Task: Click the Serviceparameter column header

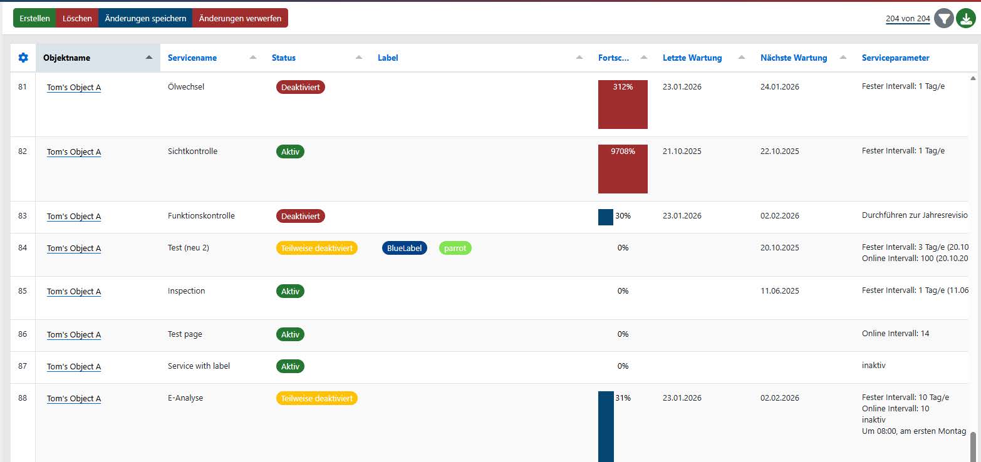Action: point(895,58)
